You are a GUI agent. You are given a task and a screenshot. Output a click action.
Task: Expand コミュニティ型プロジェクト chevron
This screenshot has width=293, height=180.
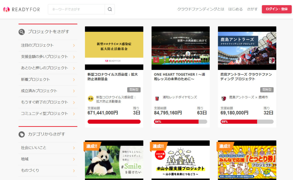[x=74, y=114]
